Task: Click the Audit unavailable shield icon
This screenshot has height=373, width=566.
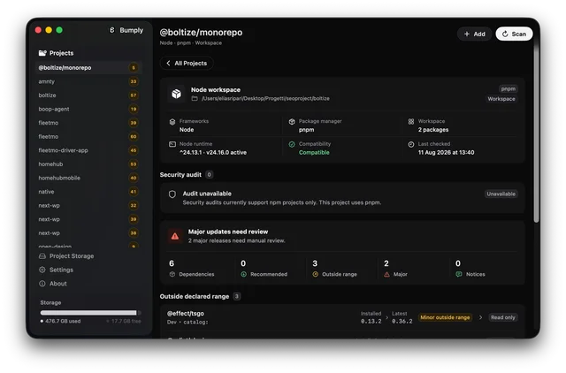Action: click(x=172, y=194)
